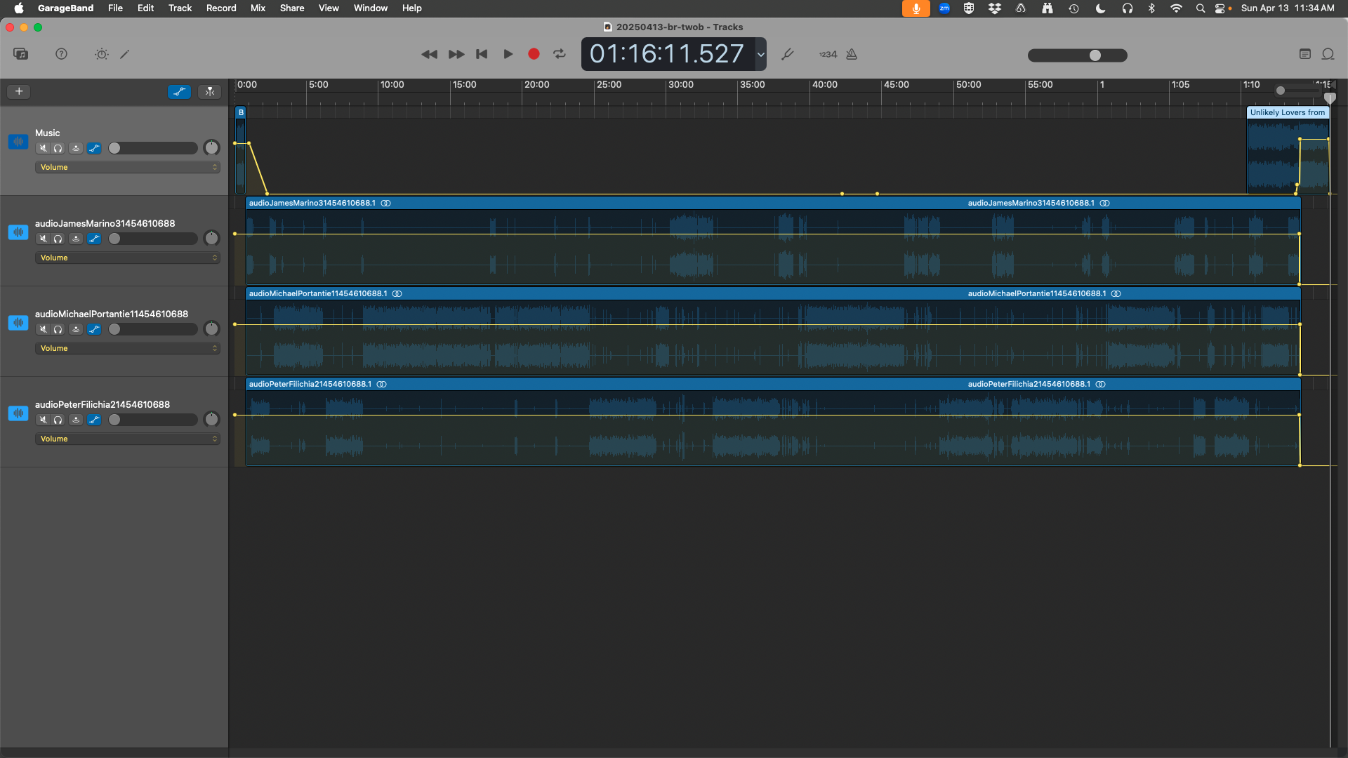
Task: Open the Mix menu
Action: click(x=258, y=8)
